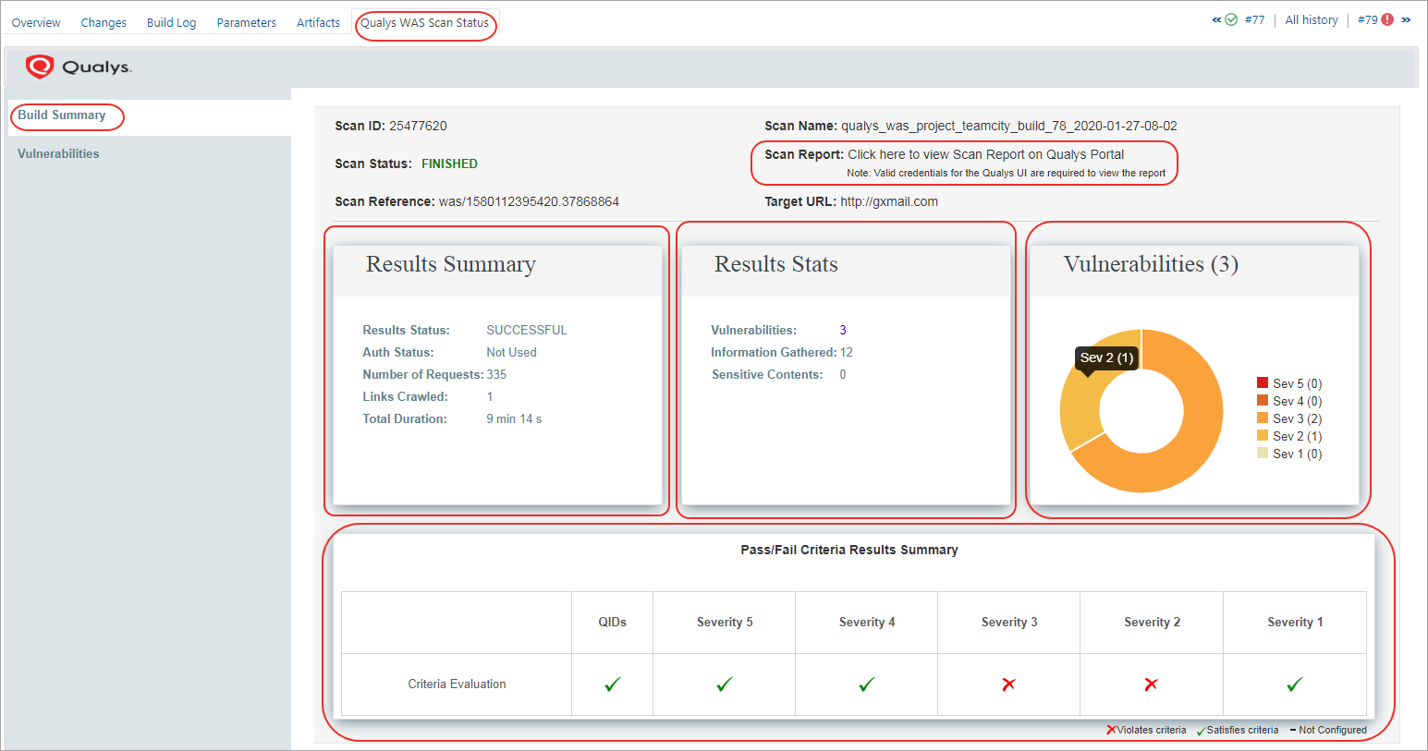
Task: Click the scan name qualys_was_project_teamcity_build_78 text
Action: (1009, 126)
